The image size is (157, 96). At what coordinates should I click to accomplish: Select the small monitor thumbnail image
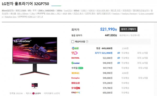(x=35, y=86)
